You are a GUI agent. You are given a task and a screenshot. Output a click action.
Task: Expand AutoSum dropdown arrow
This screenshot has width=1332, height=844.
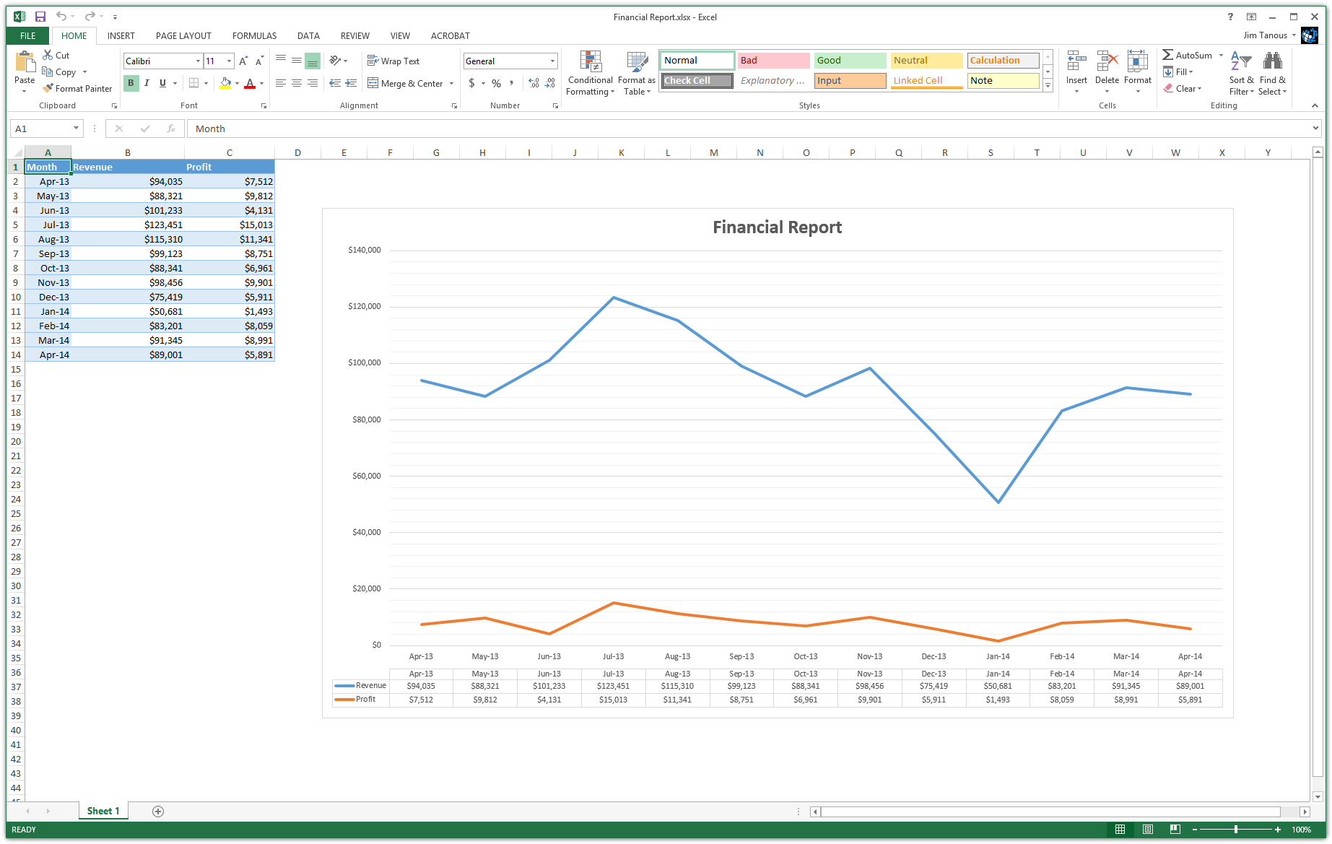point(1221,55)
